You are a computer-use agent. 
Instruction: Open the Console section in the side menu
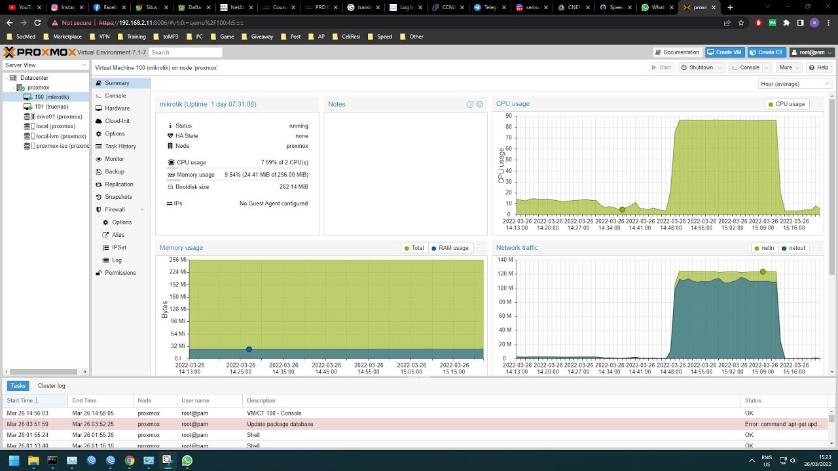click(121, 96)
